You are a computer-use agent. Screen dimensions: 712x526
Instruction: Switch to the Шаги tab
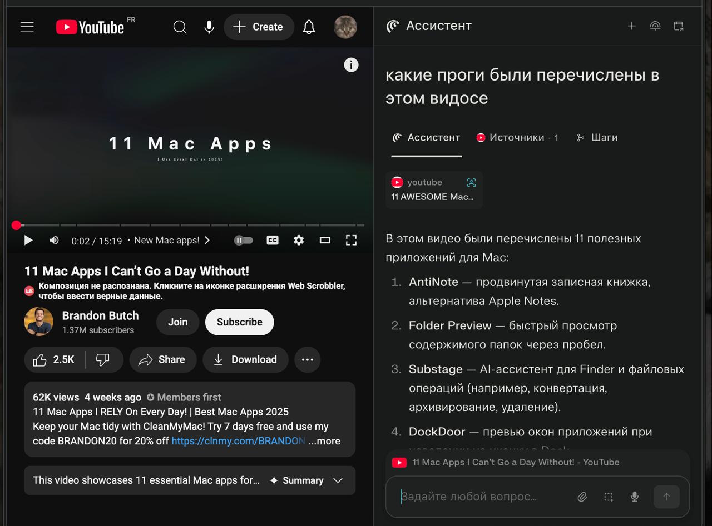click(x=597, y=138)
